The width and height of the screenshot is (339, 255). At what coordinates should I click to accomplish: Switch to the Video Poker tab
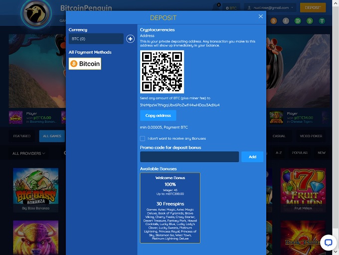pyautogui.click(x=311, y=136)
